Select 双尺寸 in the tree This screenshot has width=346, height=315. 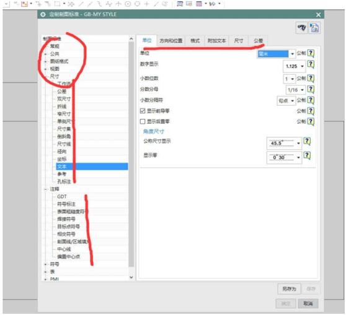[x=64, y=99]
